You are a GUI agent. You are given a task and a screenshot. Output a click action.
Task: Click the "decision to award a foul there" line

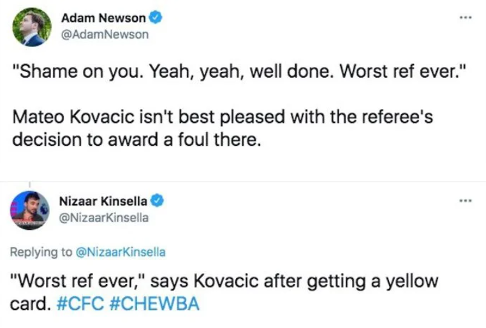137,141
